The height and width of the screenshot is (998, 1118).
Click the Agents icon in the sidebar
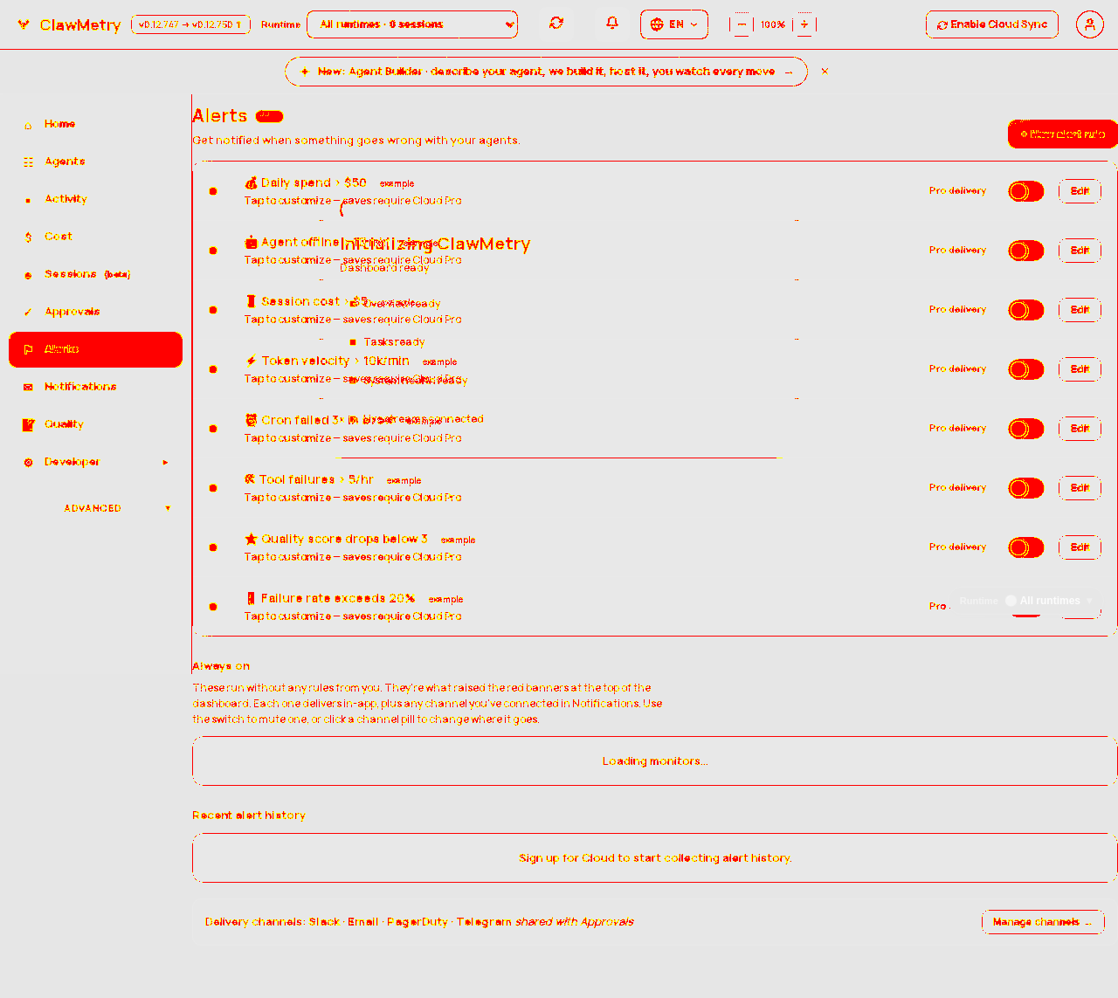(x=28, y=162)
